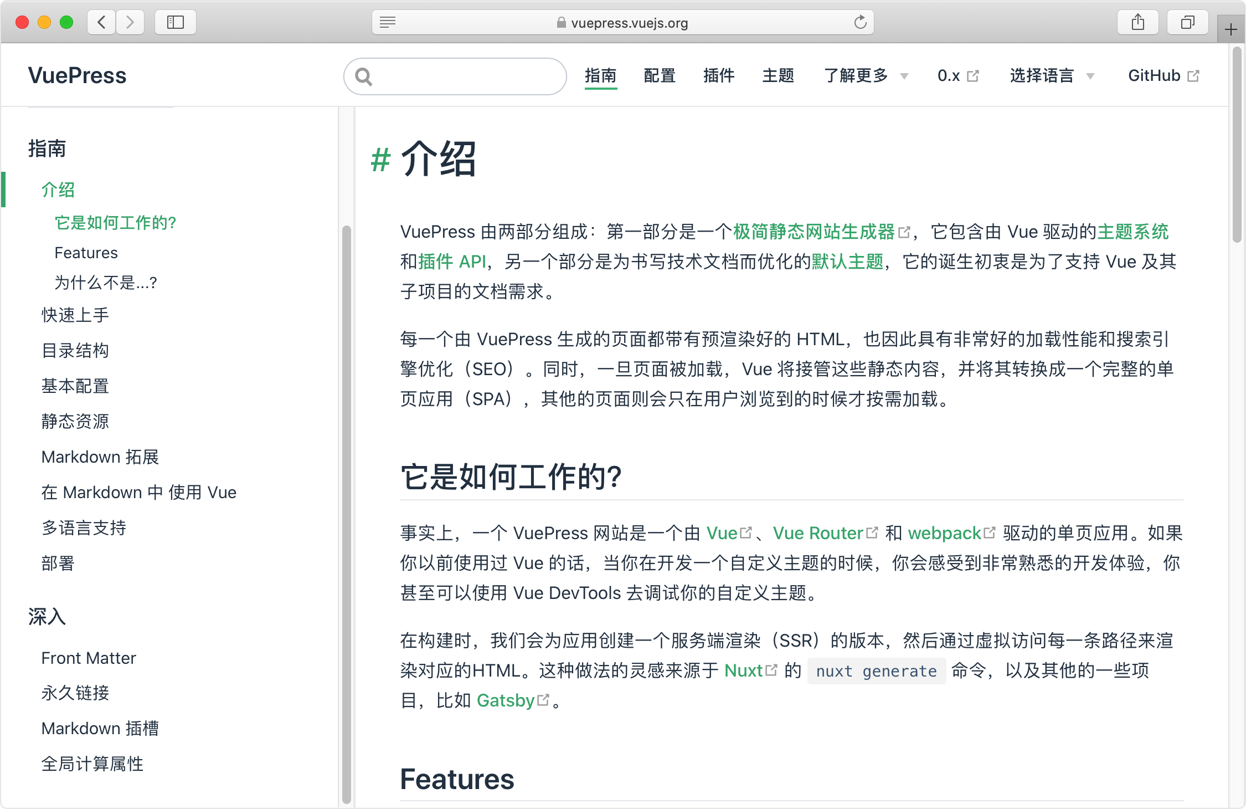Open the GitHub external link
This screenshot has height=809, width=1246.
pyautogui.click(x=1164, y=75)
